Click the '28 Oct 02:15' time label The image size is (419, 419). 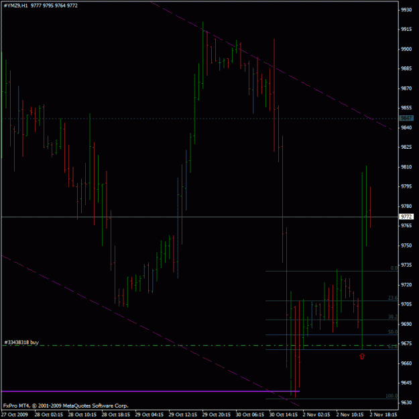[x=49, y=414]
